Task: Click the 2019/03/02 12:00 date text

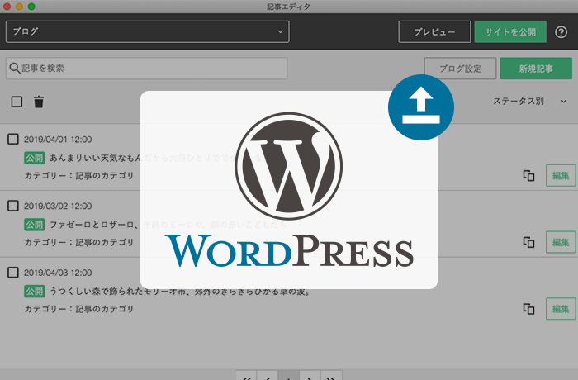Action: [58, 206]
